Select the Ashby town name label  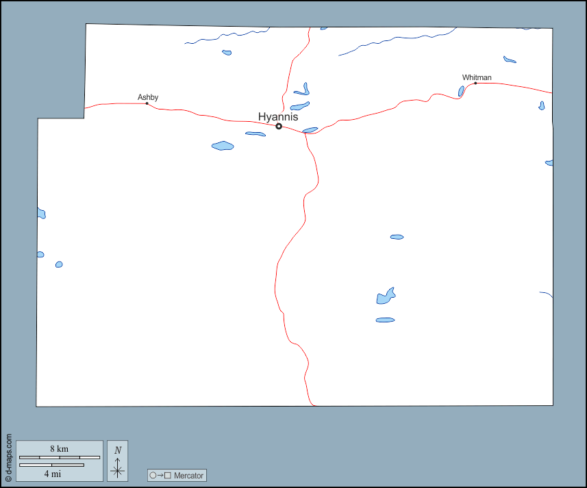[x=148, y=97]
